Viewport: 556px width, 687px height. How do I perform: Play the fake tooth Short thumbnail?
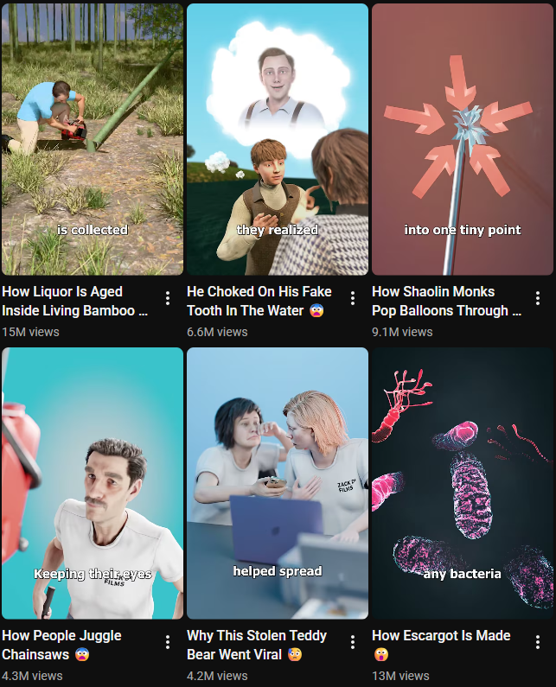pyautogui.click(x=278, y=139)
